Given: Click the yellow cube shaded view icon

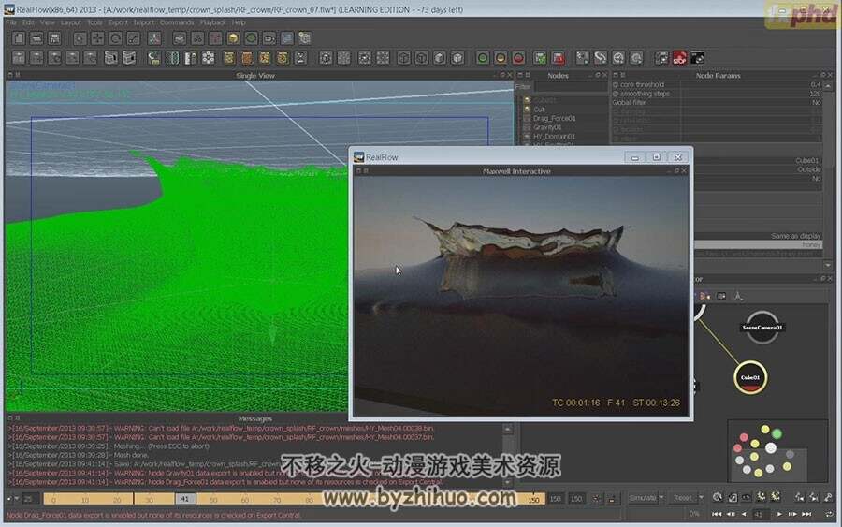Looking at the screenshot, I should 233,38.
